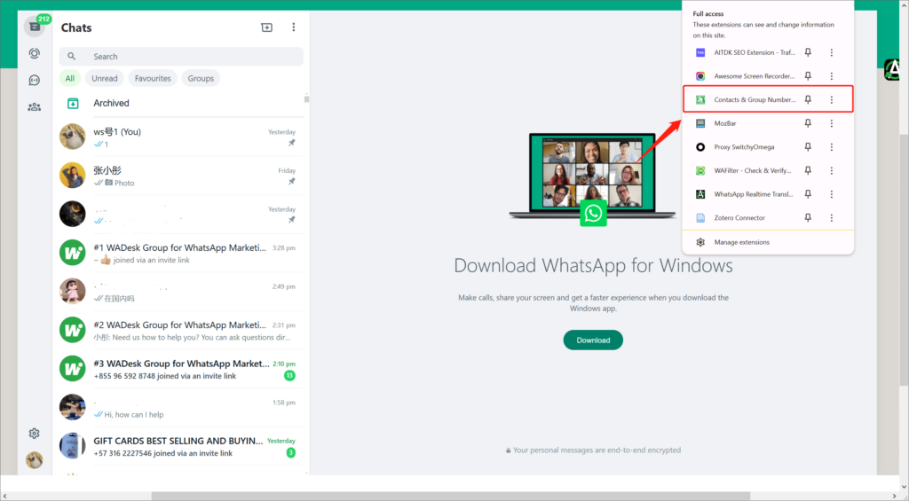Open #3 WADesk Group chat
This screenshot has width=909, height=501.
pos(181,369)
